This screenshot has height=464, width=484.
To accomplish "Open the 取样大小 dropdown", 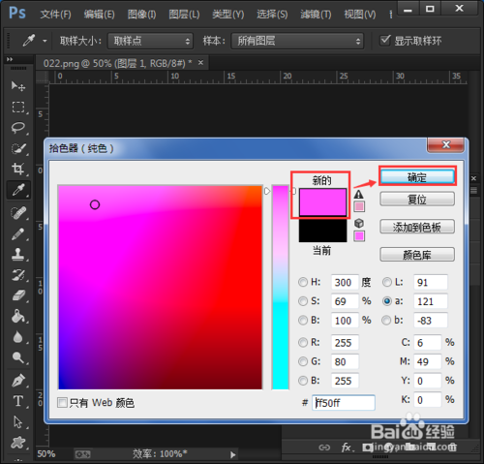I will click(x=150, y=41).
